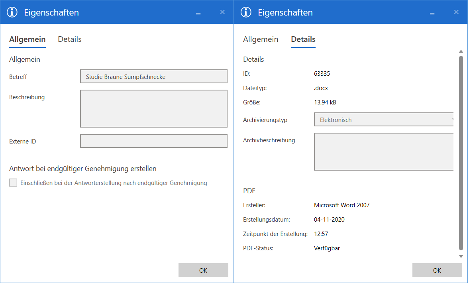Click the Größe value 13,94 kB
The width and height of the screenshot is (469, 283).
click(x=325, y=102)
